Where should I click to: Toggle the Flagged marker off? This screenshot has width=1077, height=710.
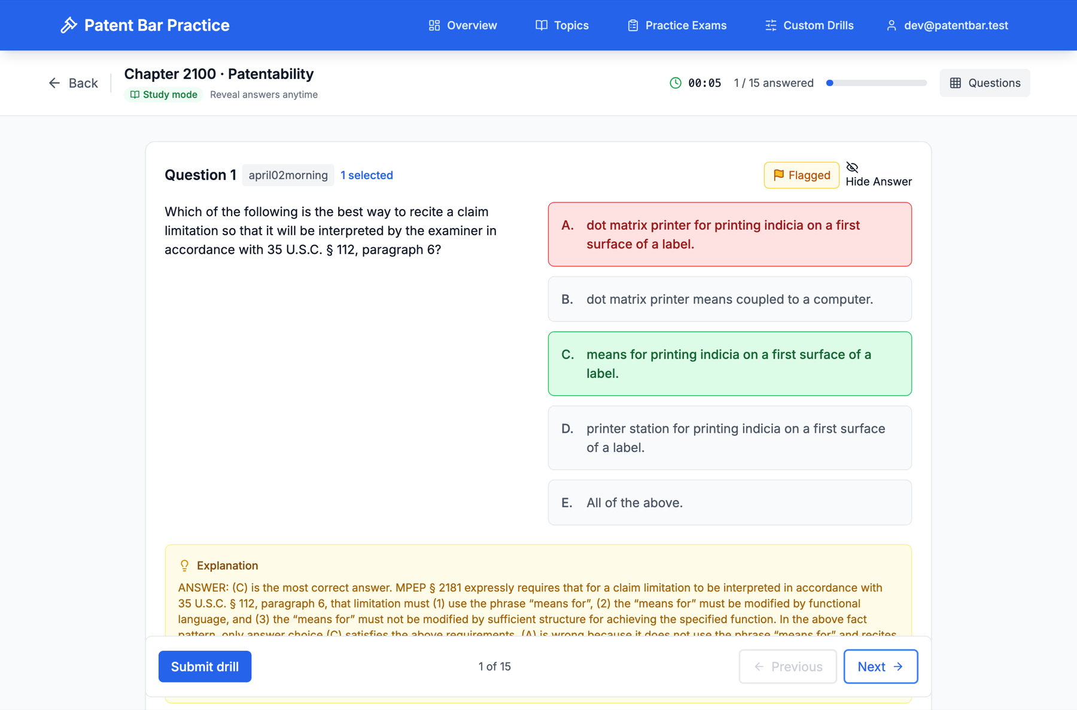click(x=801, y=175)
